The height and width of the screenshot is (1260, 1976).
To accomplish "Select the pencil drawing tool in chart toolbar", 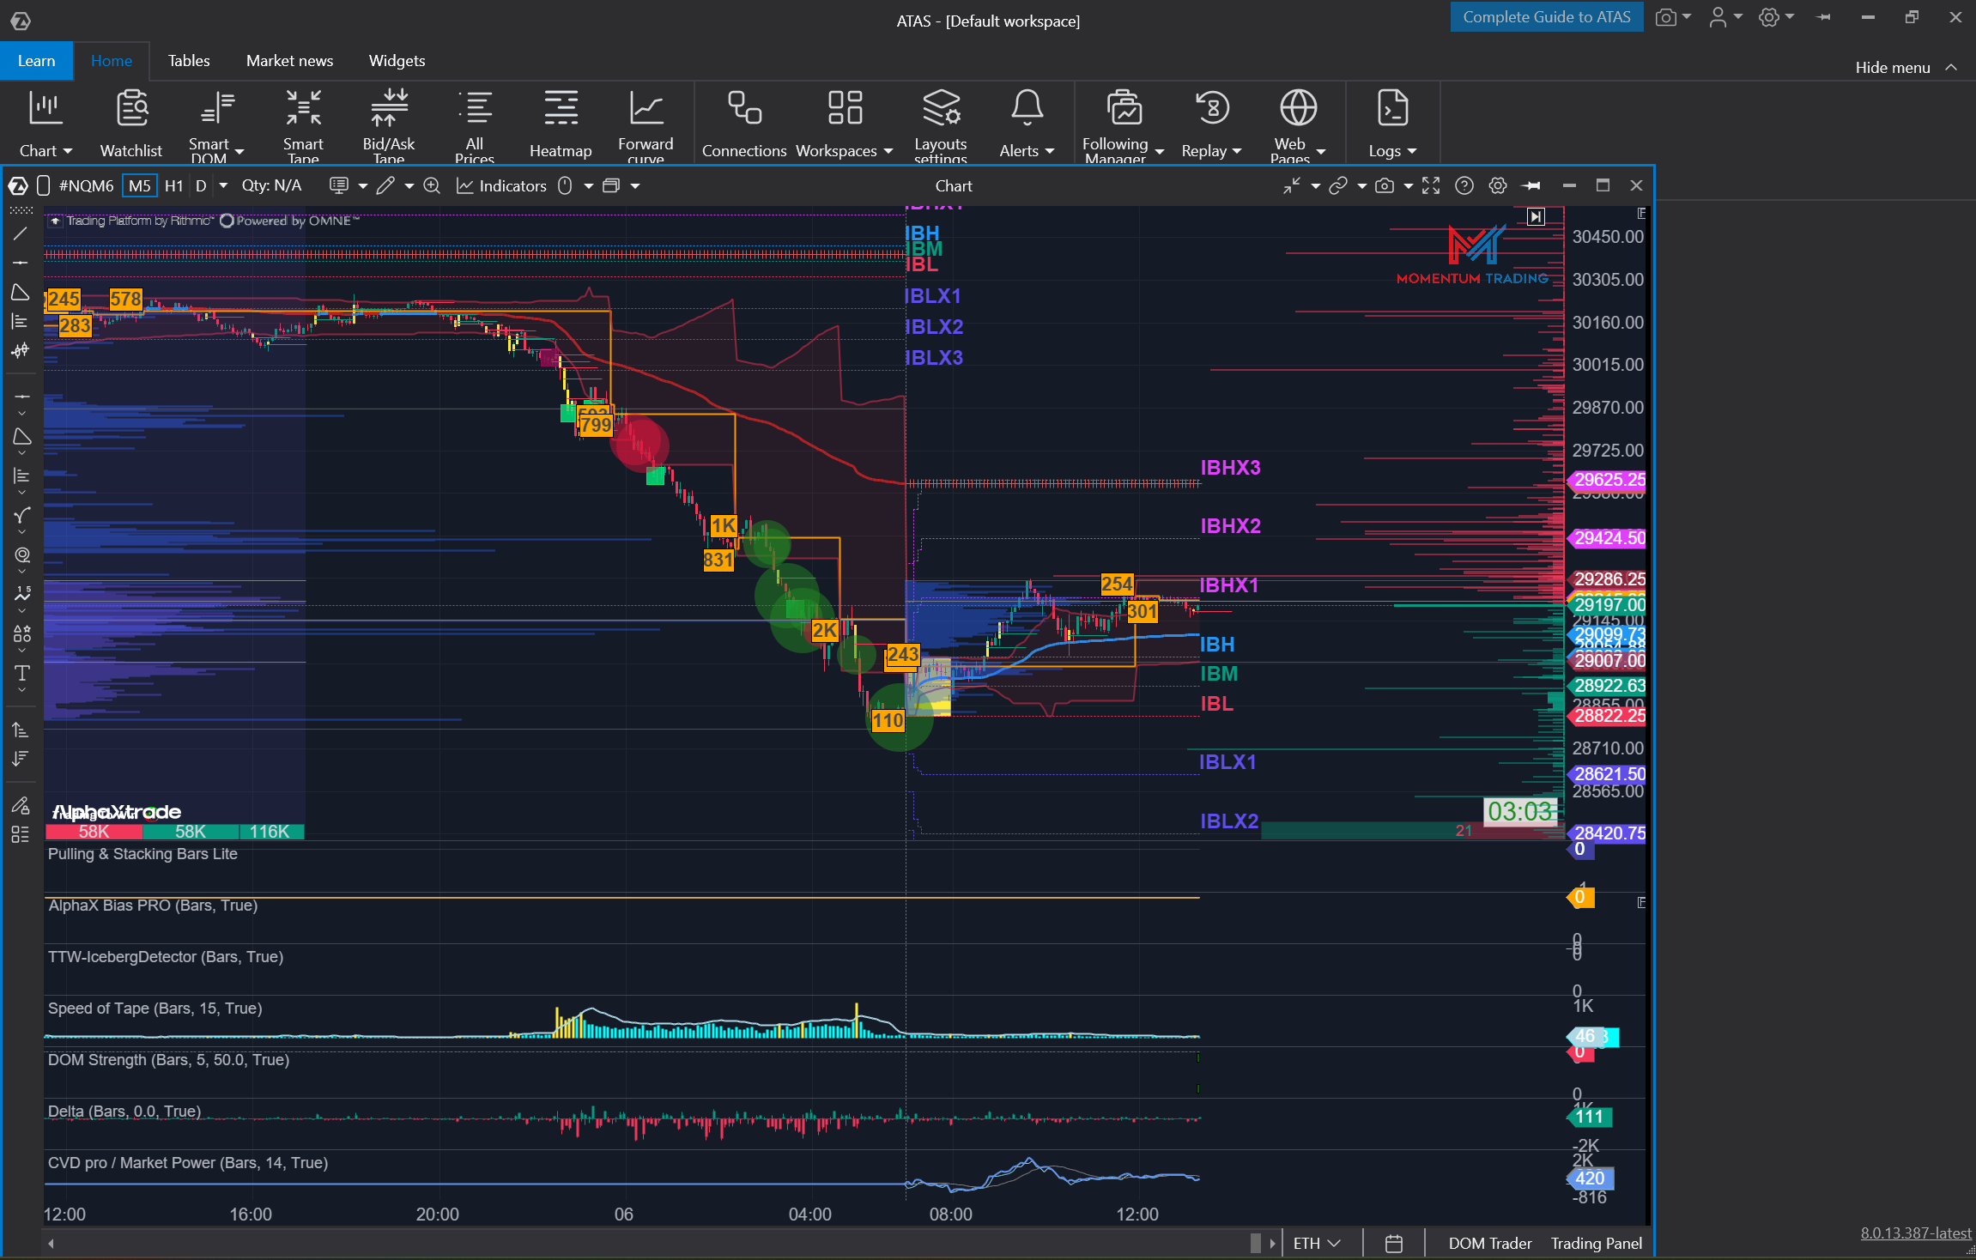I will click(x=385, y=185).
